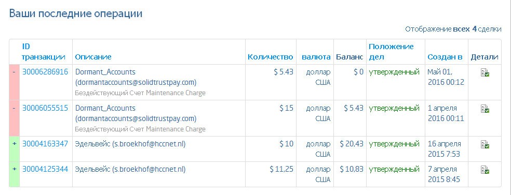The width and height of the screenshot is (511, 195).
Task: Sort table by Описание column
Action: point(93,57)
